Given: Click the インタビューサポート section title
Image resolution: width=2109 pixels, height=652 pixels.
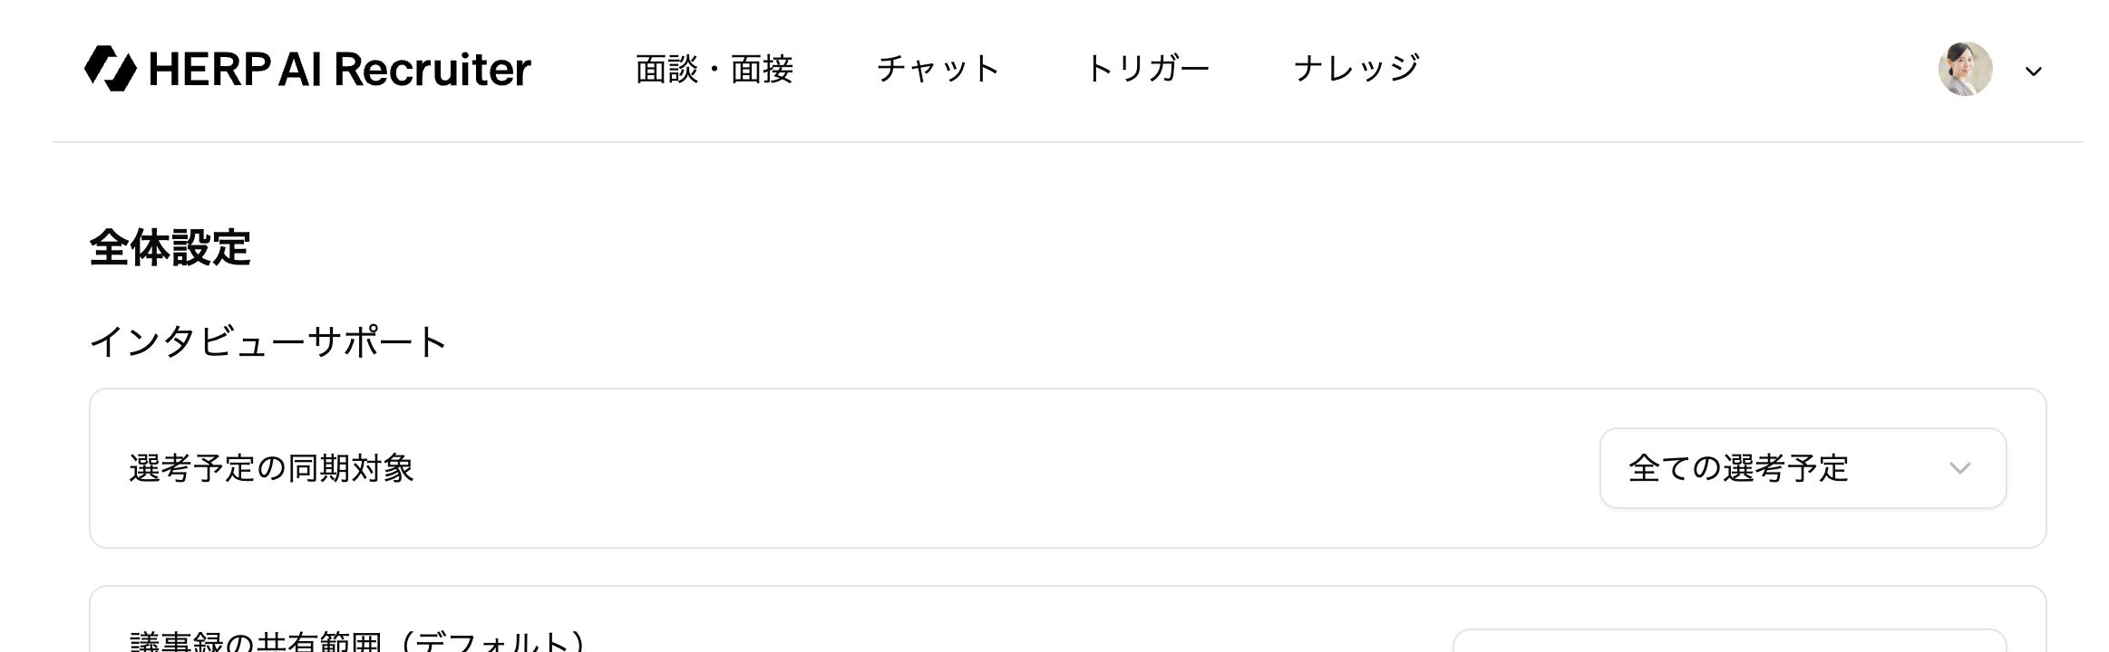Looking at the screenshot, I should pyautogui.click(x=268, y=342).
